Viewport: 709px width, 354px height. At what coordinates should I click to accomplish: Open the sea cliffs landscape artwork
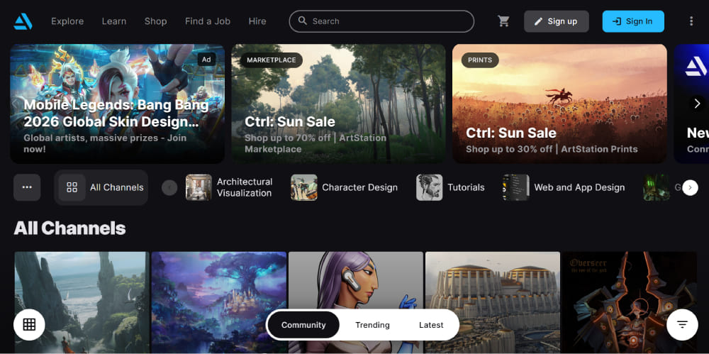(82, 302)
